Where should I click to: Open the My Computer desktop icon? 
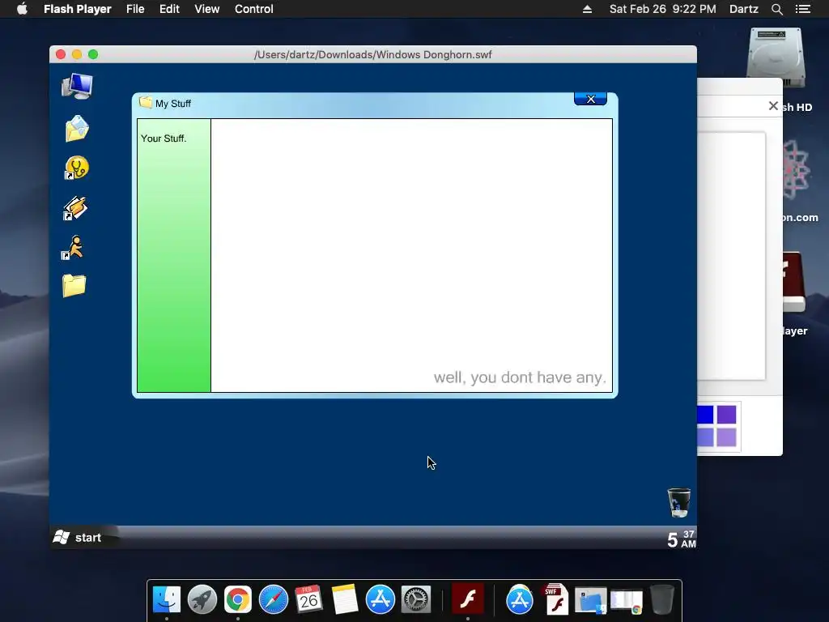coord(77,87)
